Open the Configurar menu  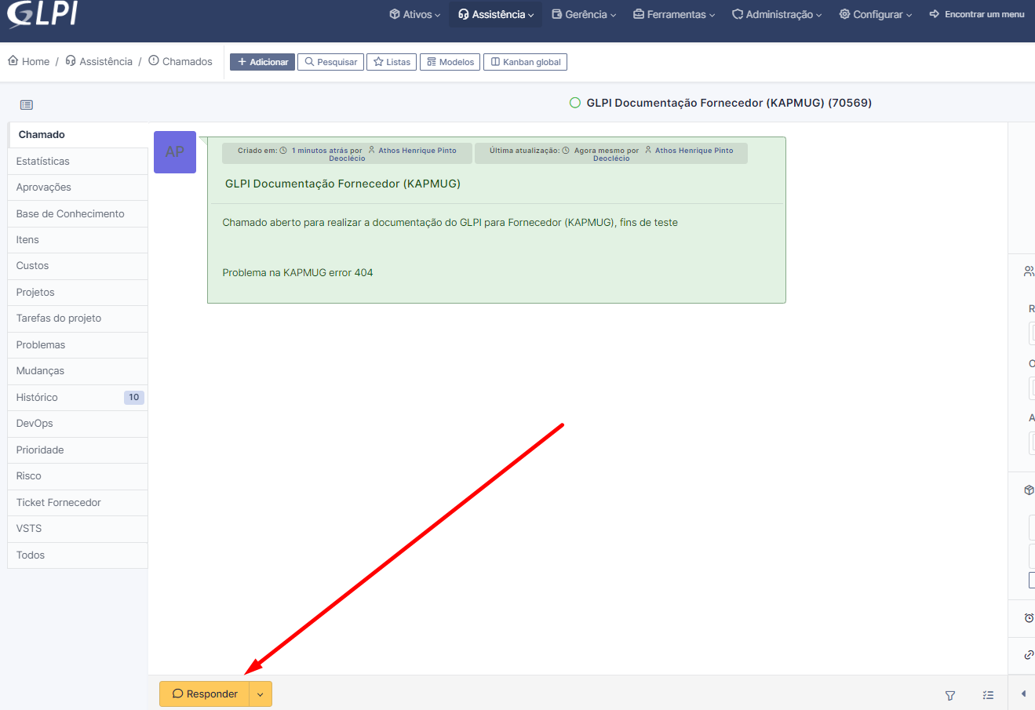tap(876, 14)
